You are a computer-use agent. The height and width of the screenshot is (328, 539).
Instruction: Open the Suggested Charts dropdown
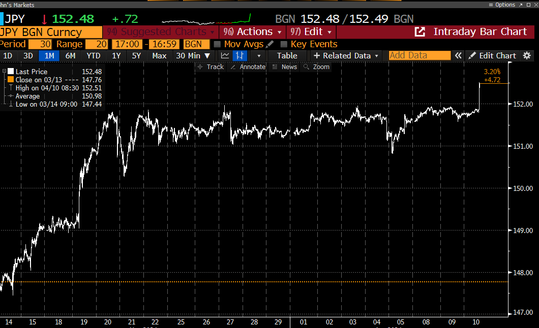[x=161, y=32]
